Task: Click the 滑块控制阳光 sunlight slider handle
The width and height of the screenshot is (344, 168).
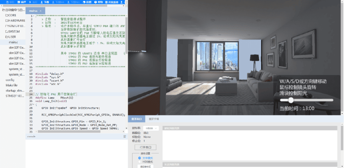Action: [291, 100]
